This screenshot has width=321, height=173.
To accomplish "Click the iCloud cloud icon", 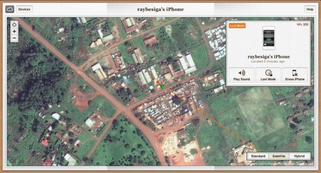I will coord(10,9).
